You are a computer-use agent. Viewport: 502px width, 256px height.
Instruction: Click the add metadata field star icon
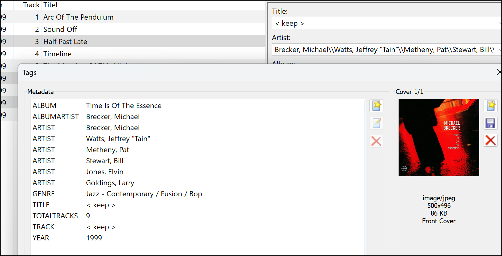tap(376, 106)
